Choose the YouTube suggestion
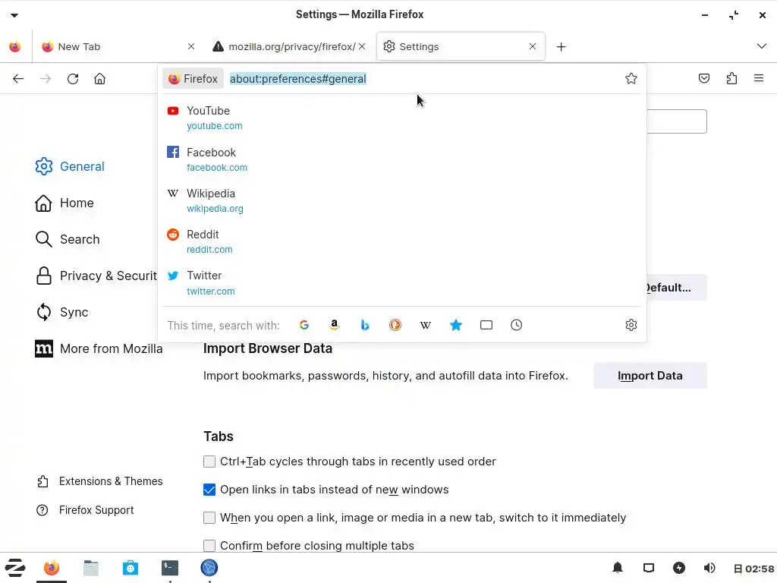 pos(402,118)
